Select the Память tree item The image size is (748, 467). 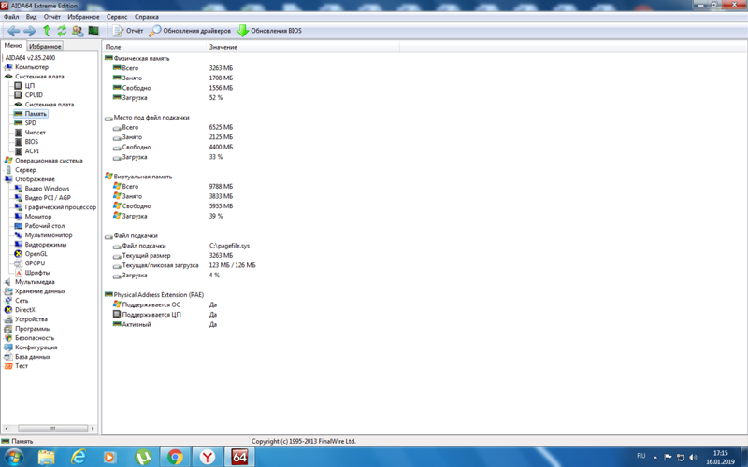pyautogui.click(x=36, y=114)
